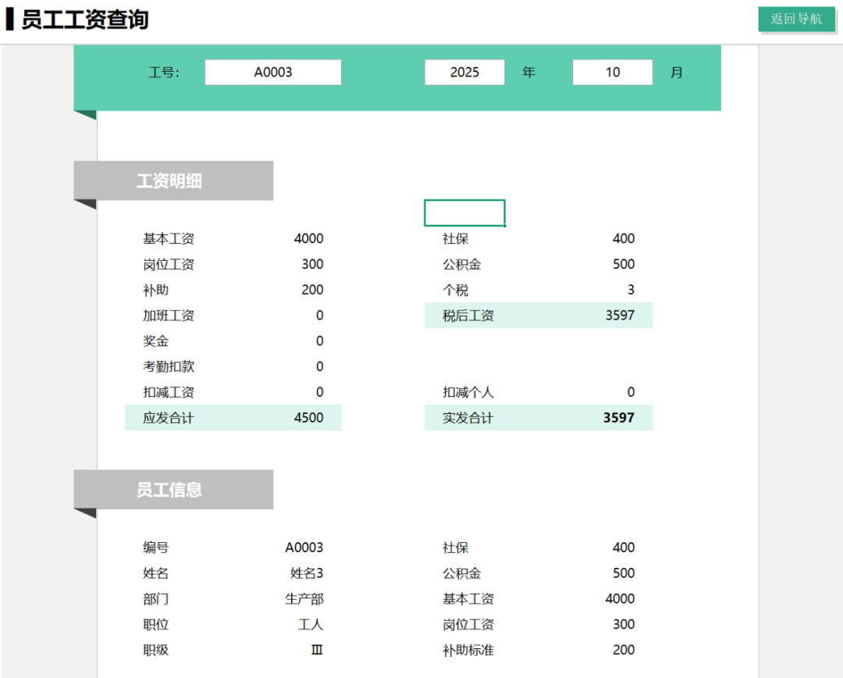The height and width of the screenshot is (678, 843).
Task: Click the employee name value 姓名3
Action: (x=306, y=573)
